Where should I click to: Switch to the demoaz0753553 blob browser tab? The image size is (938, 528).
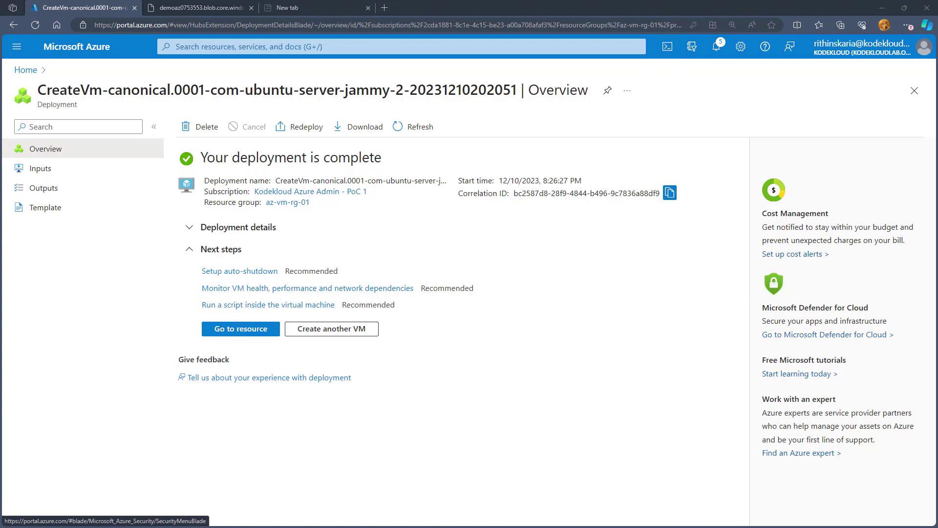pyautogui.click(x=201, y=8)
